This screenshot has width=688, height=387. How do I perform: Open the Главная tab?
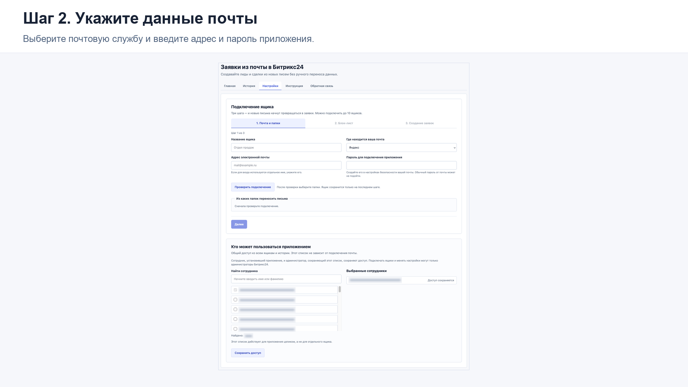click(x=230, y=86)
